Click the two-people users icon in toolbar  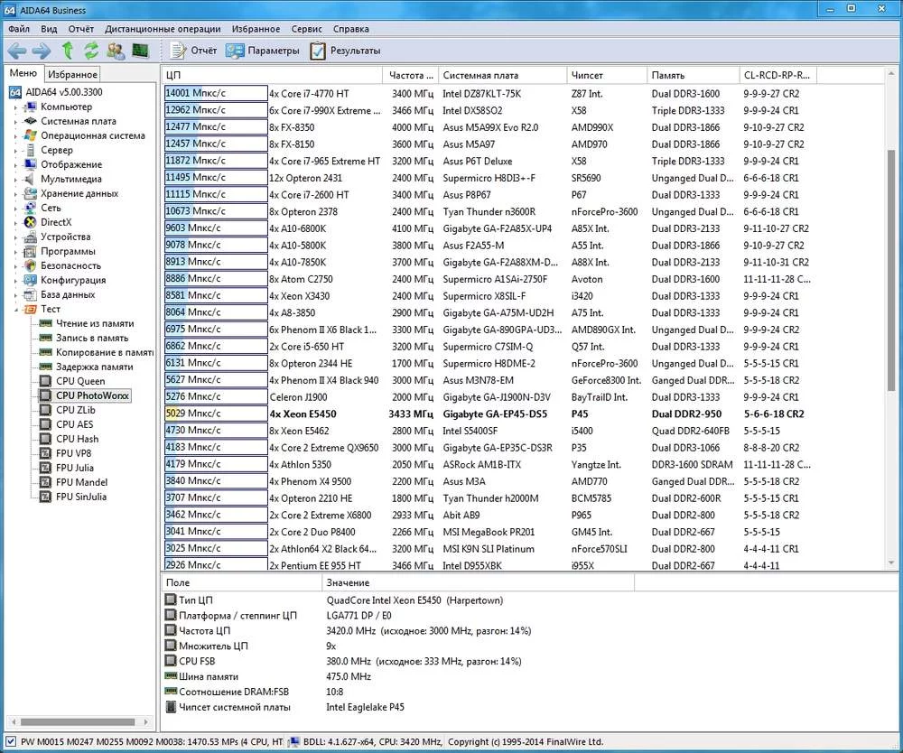click(116, 51)
